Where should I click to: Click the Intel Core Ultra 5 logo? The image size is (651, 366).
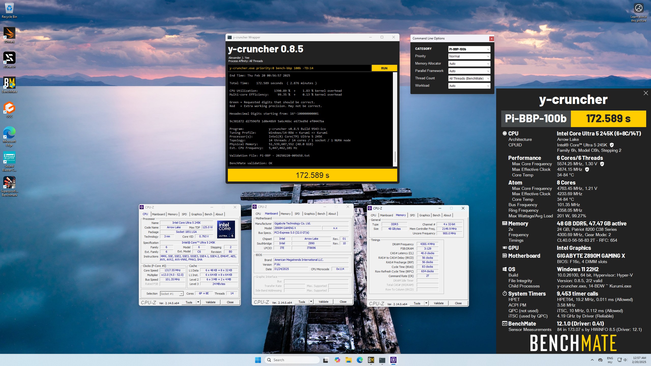pos(226,230)
